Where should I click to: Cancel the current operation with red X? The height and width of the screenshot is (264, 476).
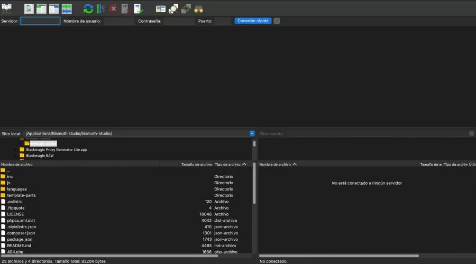113,8
